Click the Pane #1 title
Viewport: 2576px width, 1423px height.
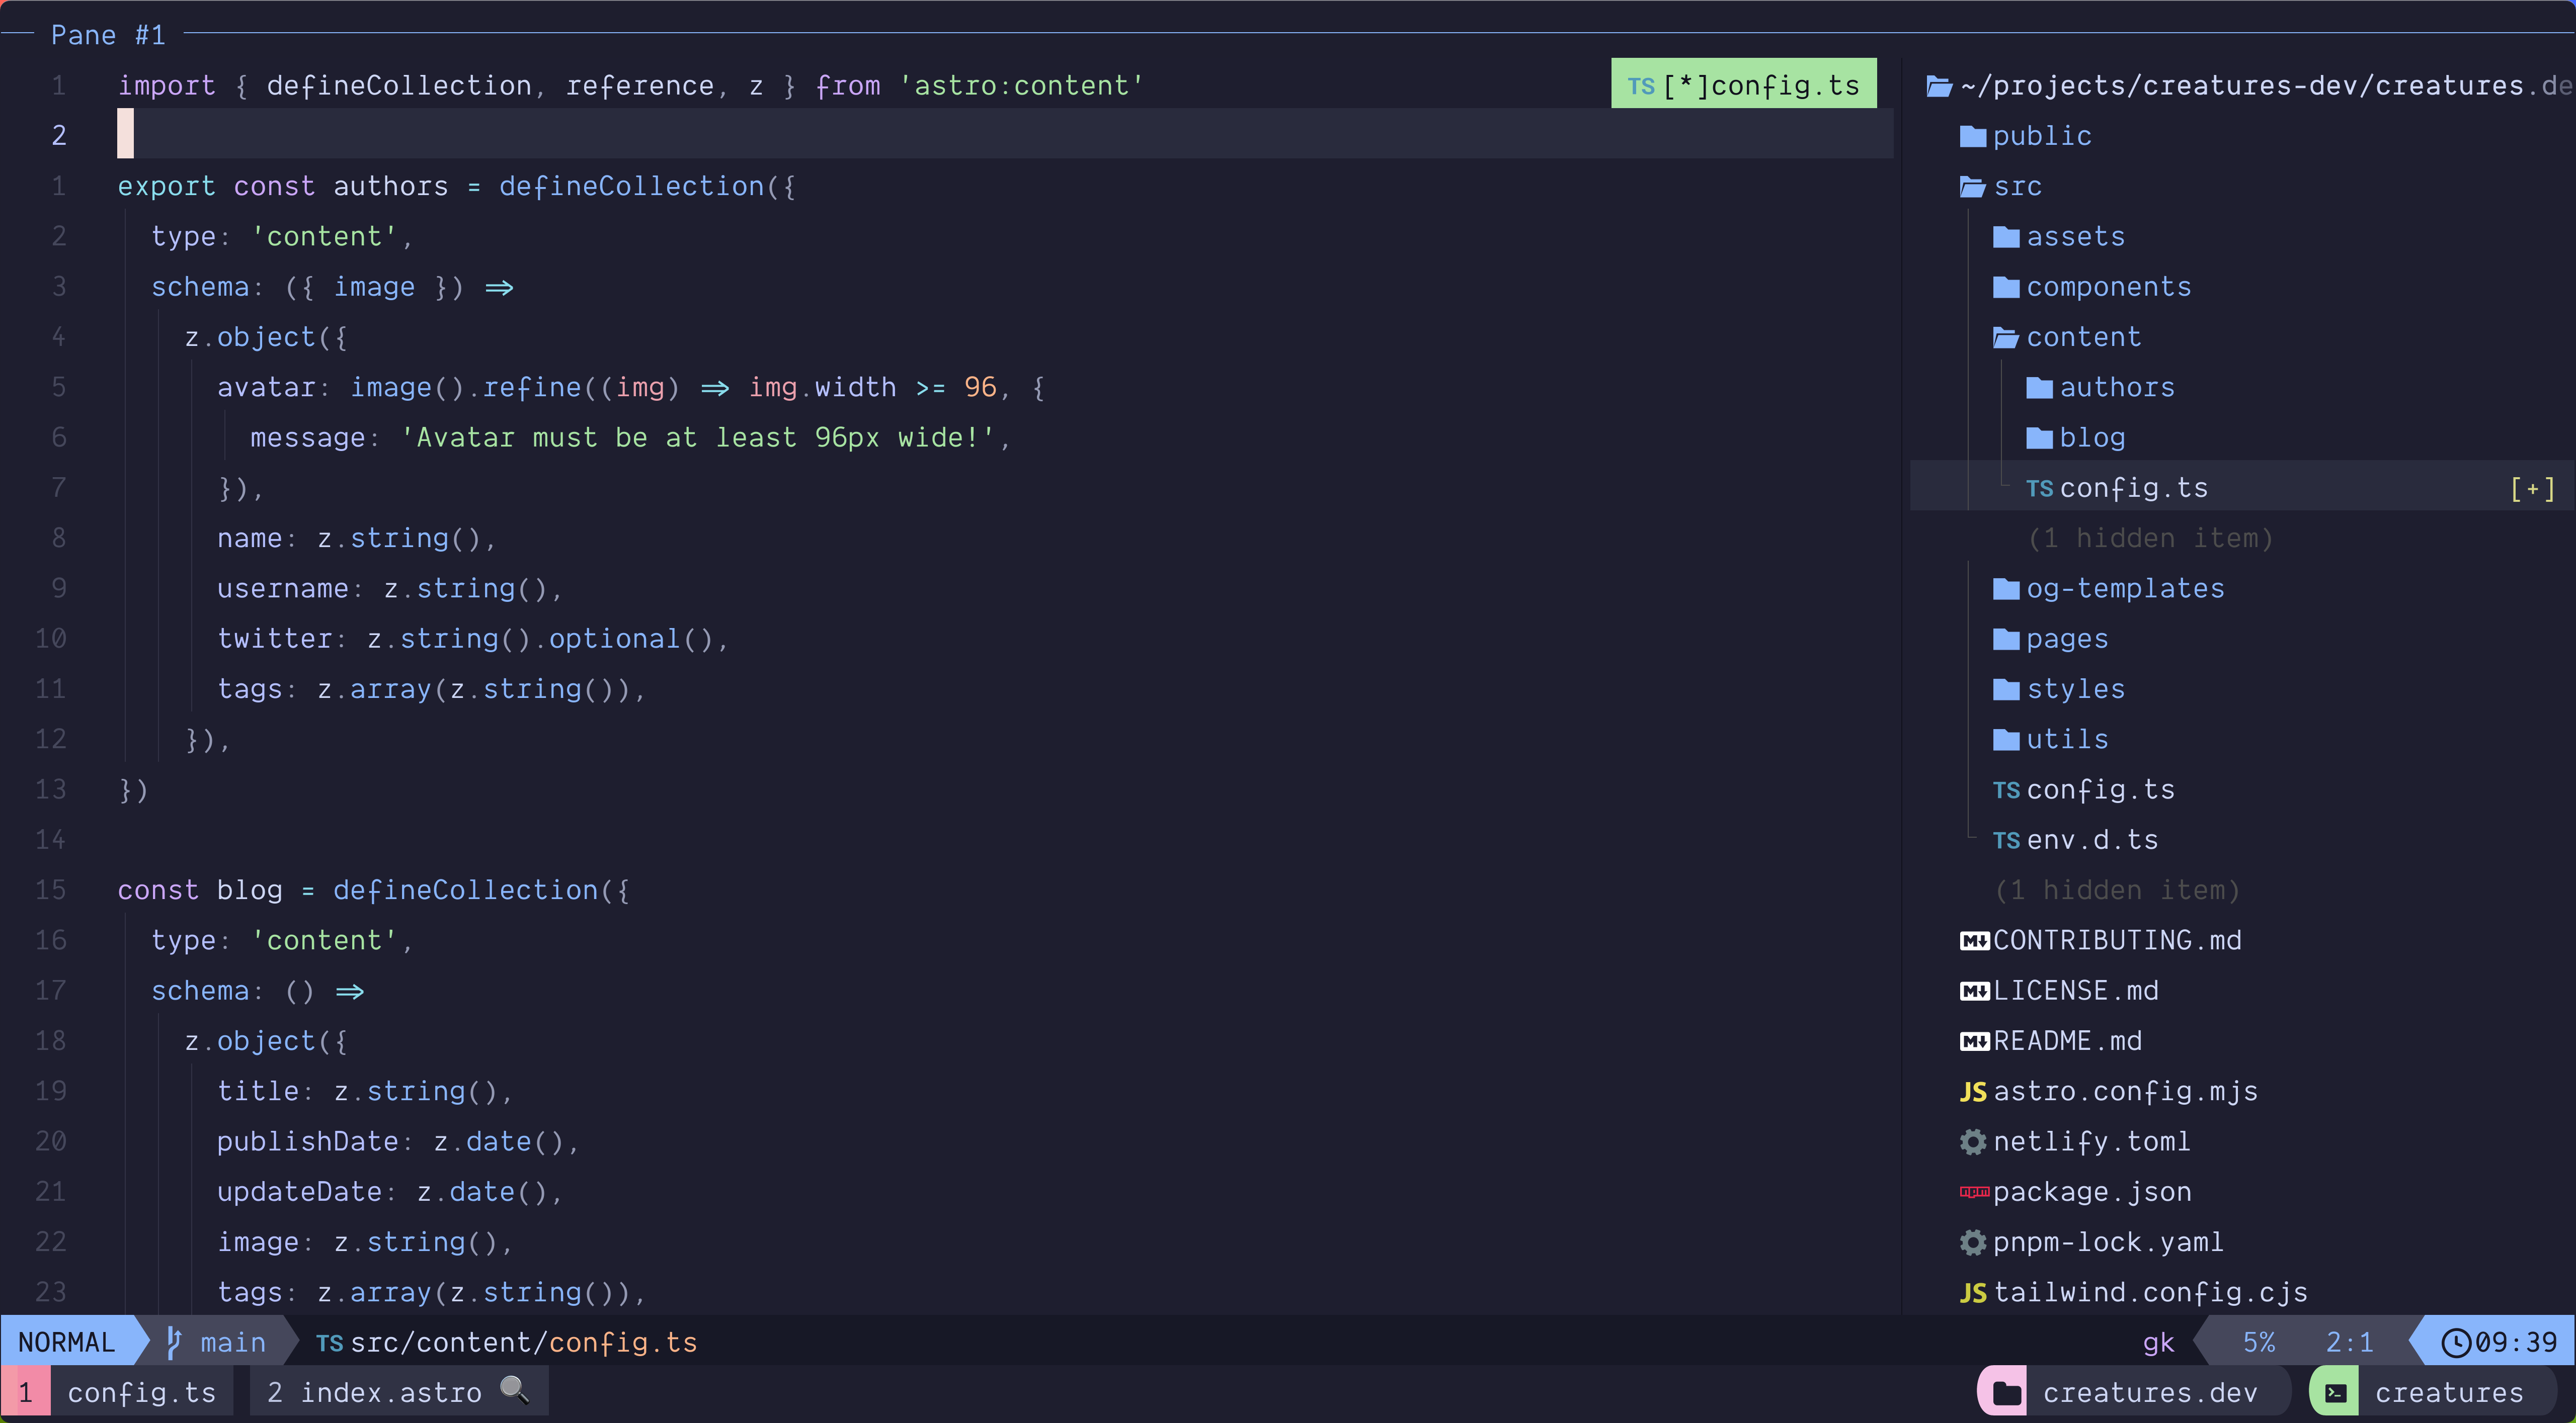[108, 35]
